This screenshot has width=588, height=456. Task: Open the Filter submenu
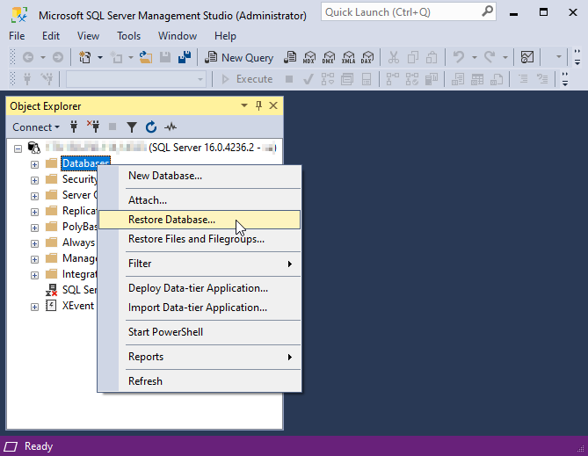(200, 264)
